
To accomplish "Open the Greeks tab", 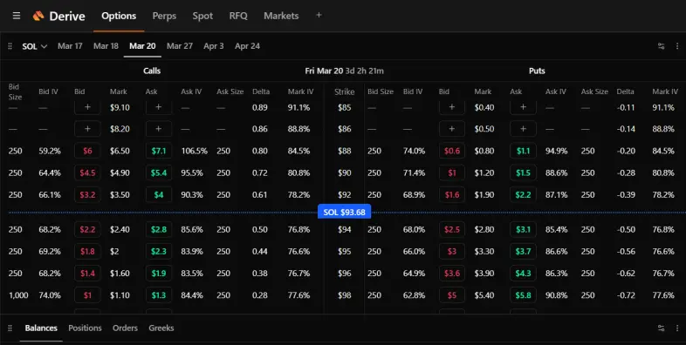I will [x=161, y=328].
